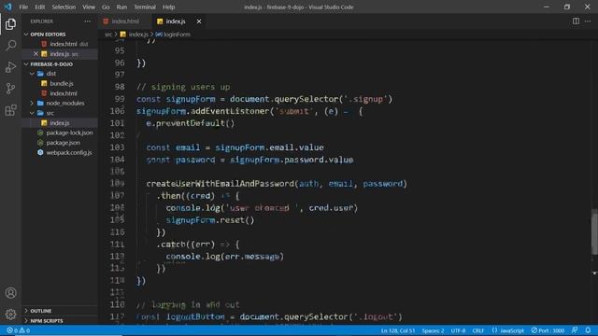The image size is (598, 336).
Task: Click the CRLF end-of-line selector
Action: point(477,330)
